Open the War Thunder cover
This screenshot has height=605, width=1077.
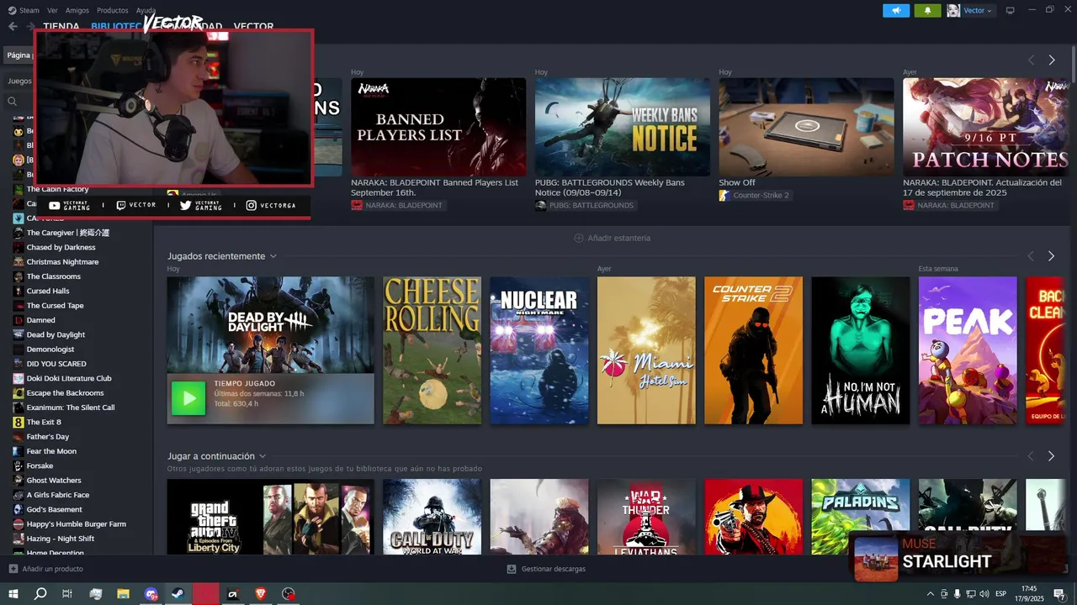pos(646,517)
